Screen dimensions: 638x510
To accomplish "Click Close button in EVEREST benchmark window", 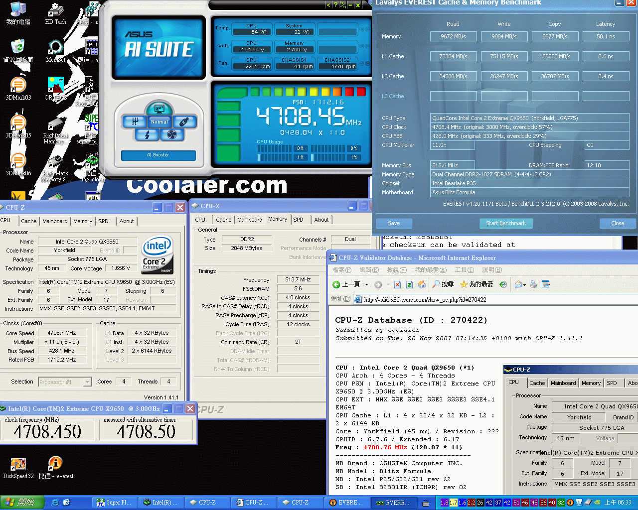I will tap(618, 223).
